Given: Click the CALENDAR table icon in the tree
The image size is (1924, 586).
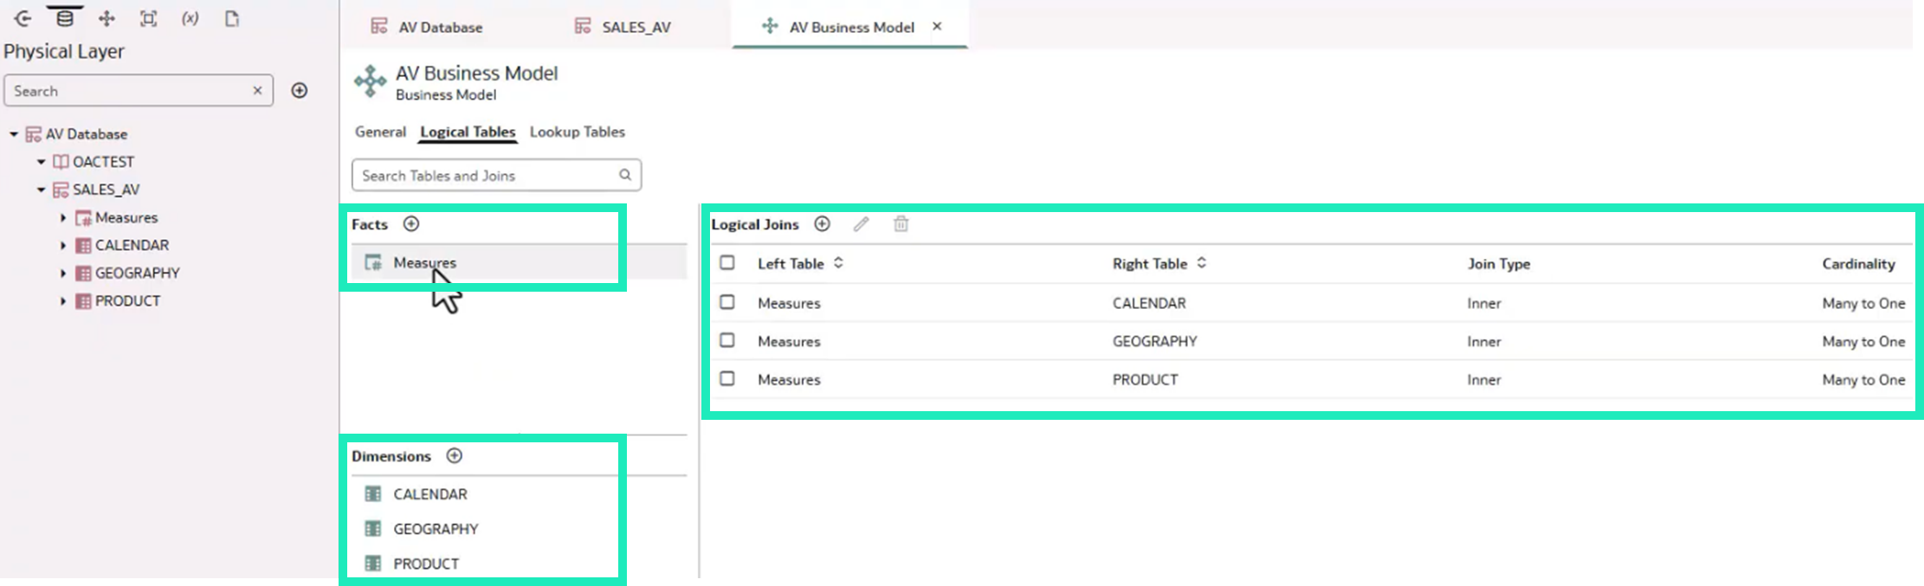Looking at the screenshot, I should coord(83,245).
